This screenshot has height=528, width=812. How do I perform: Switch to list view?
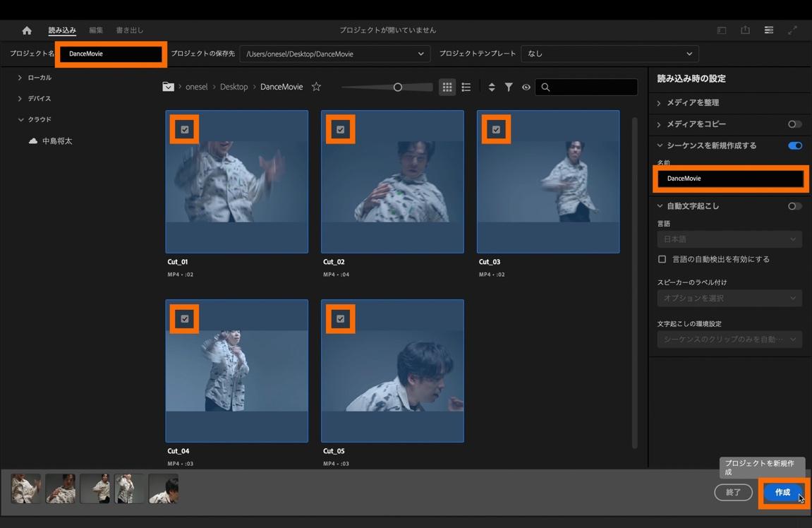(x=466, y=87)
